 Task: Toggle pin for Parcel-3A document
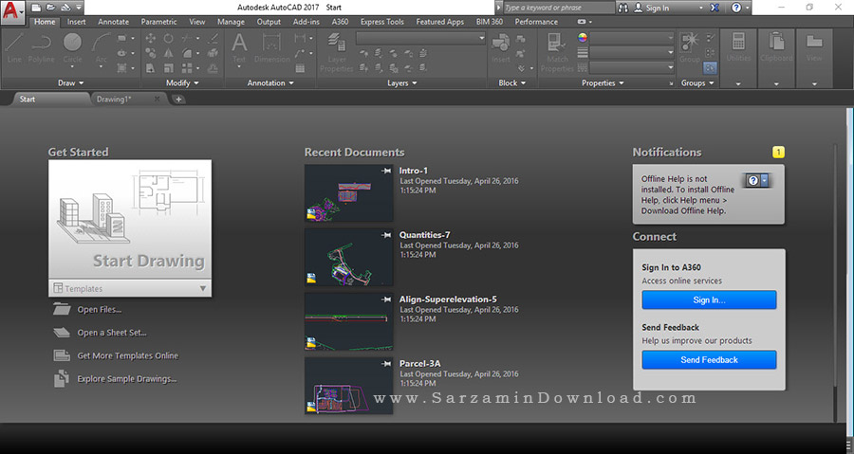[x=386, y=363]
